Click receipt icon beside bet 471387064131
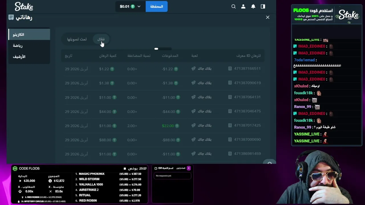This screenshot has height=205, width=365. 230,97
